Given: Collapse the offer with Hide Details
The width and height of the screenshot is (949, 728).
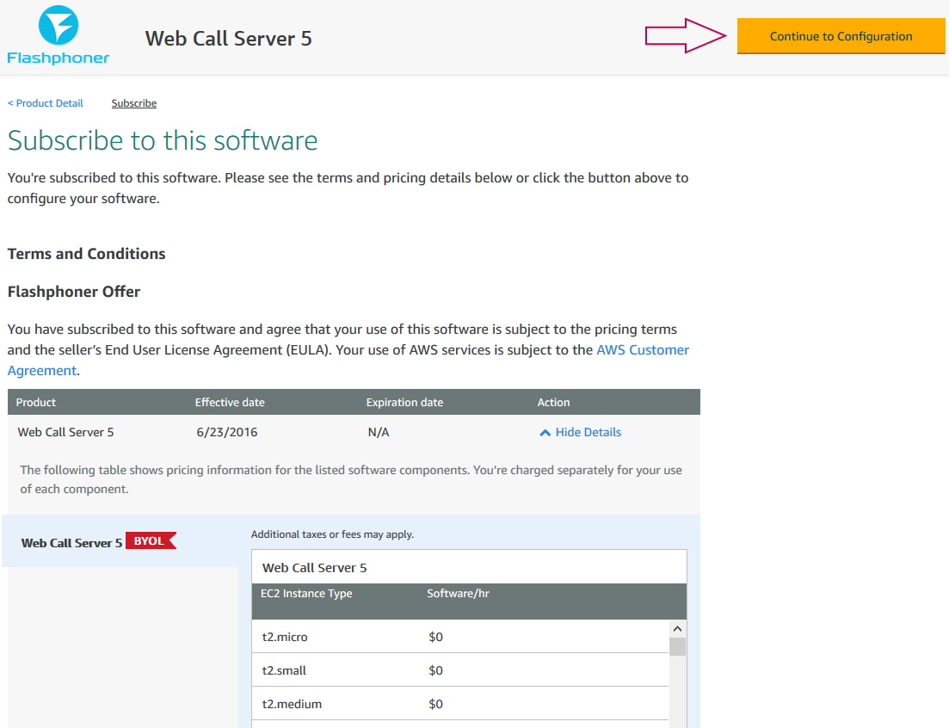Looking at the screenshot, I should point(588,432).
